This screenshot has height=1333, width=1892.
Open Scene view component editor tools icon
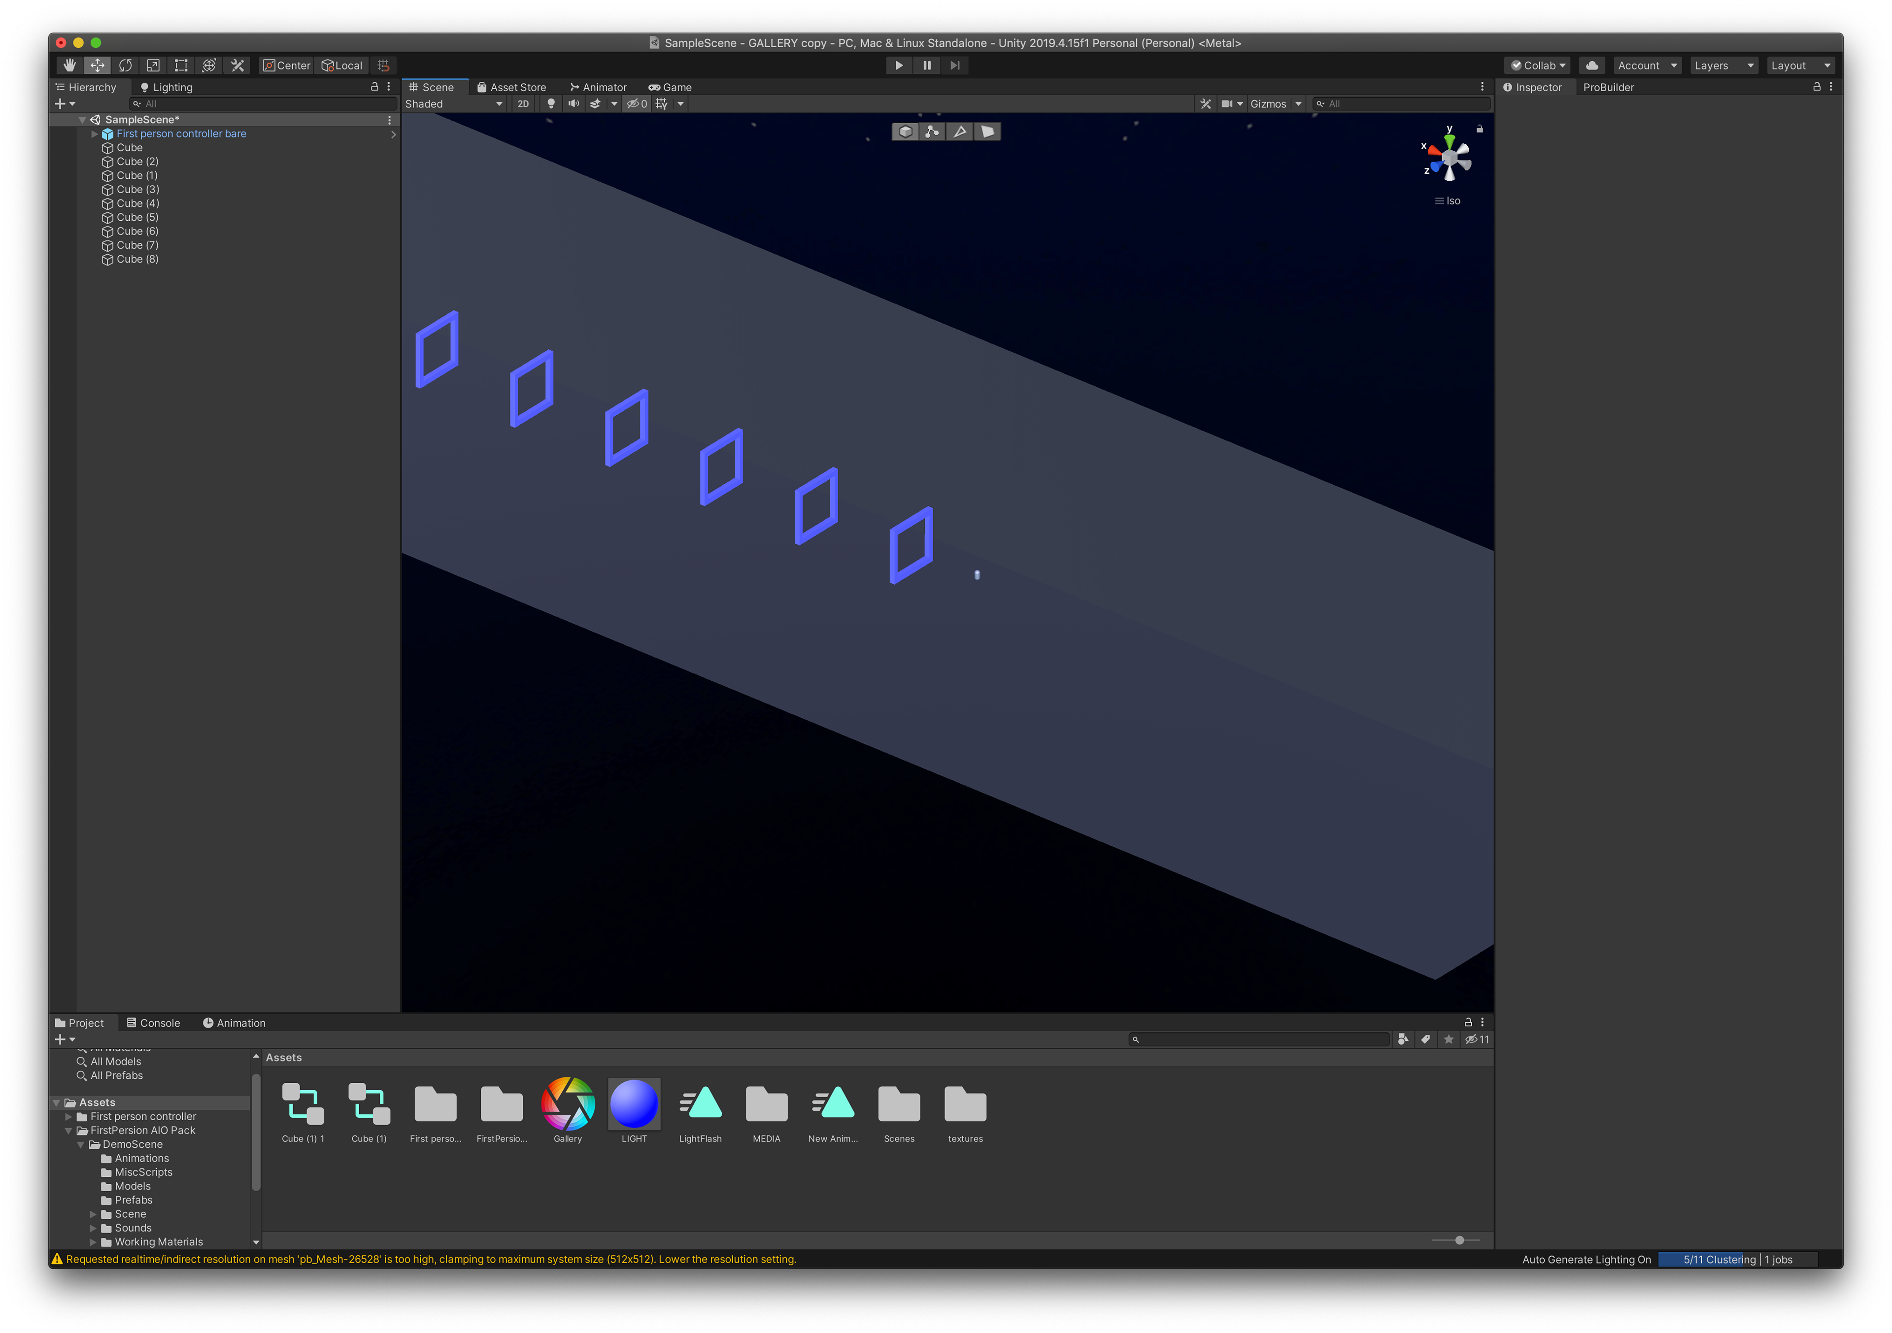click(1206, 104)
